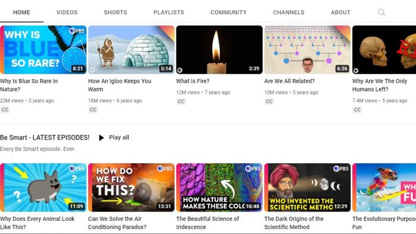Viewport: 416px width, 234px height.
Task: Open title Why Are We The Only Humans Left
Action: coord(380,85)
